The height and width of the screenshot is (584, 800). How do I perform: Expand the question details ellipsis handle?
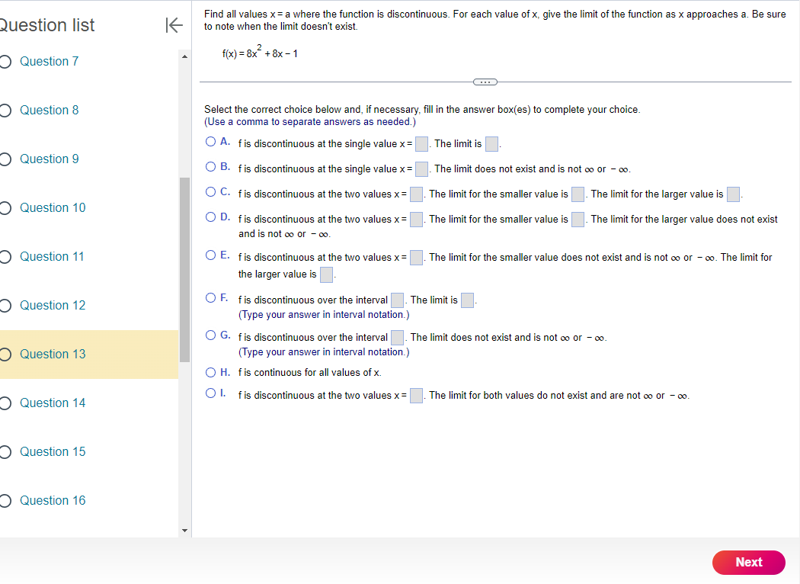pyautogui.click(x=485, y=82)
